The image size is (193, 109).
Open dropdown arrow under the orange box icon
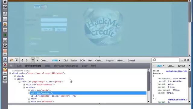tap(5, 54)
